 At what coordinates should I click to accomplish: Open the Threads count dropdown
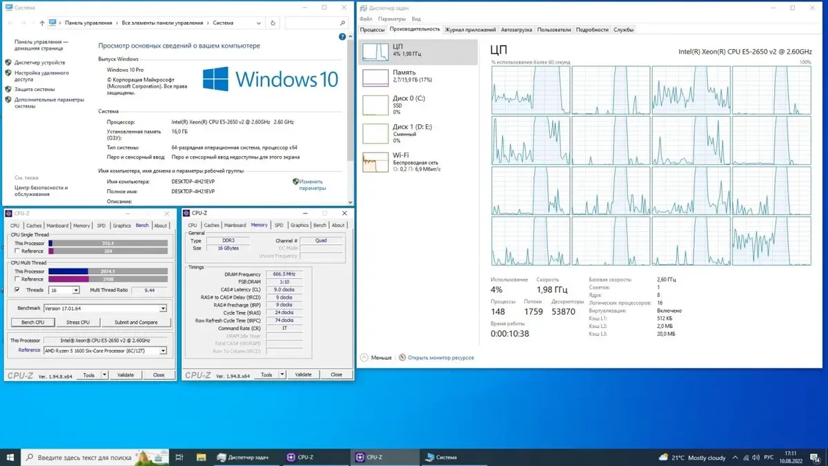tap(75, 291)
